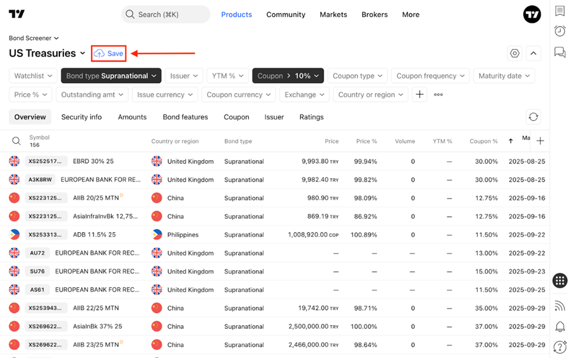Open the Coupon currency filter

pos(238,95)
